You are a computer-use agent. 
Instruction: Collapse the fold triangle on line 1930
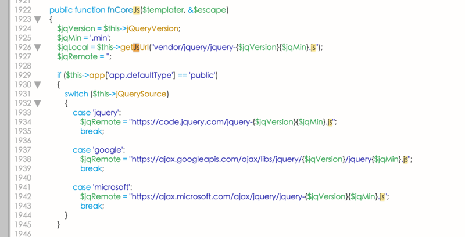pyautogui.click(x=37, y=85)
